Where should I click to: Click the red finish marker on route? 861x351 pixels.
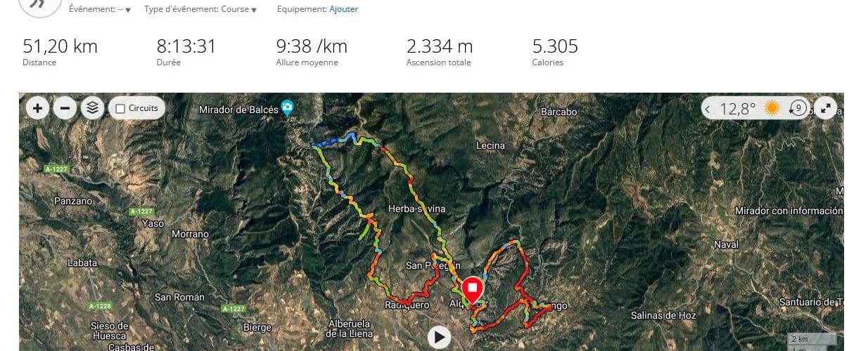pos(471,289)
